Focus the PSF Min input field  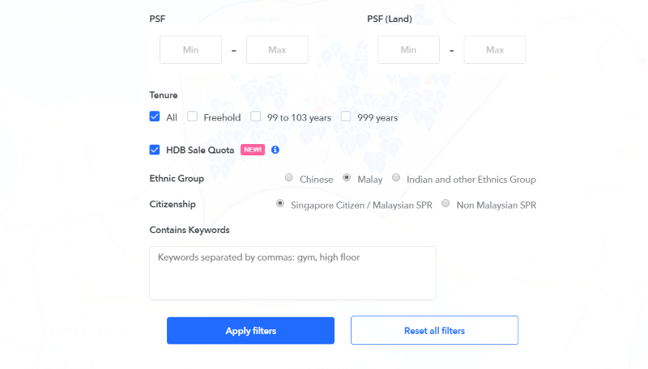point(190,49)
